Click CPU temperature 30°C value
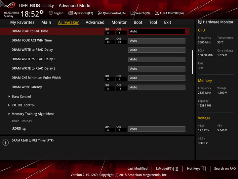This screenshot has height=179, width=238. (x=220, y=42)
